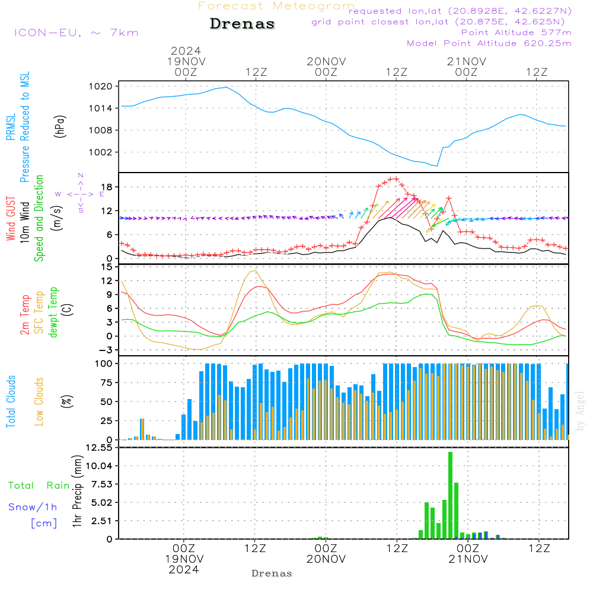Image resolution: width=593 pixels, height=593 pixels.
Task: Select the 'ICON-EU, ~ 7km' model label
Action: 76,33
